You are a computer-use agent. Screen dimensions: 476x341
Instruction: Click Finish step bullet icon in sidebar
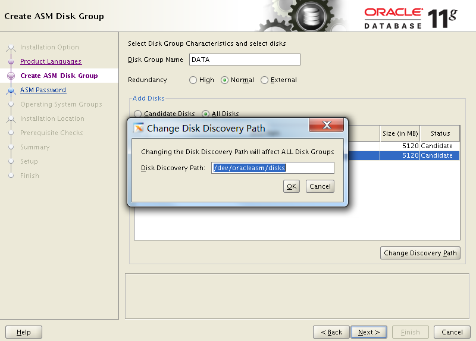pos(11,176)
